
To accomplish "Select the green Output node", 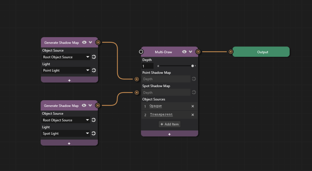I will click(261, 52).
